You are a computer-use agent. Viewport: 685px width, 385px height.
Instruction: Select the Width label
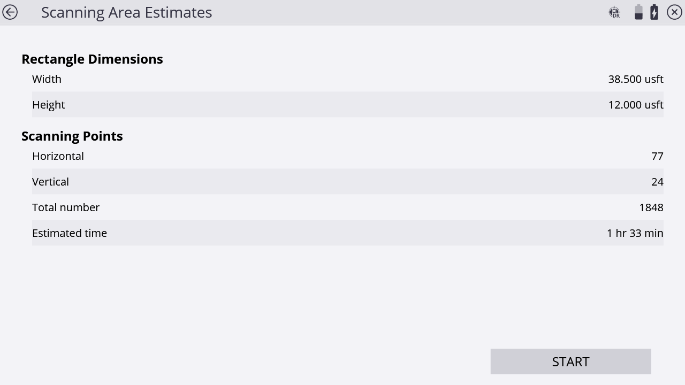[47, 79]
